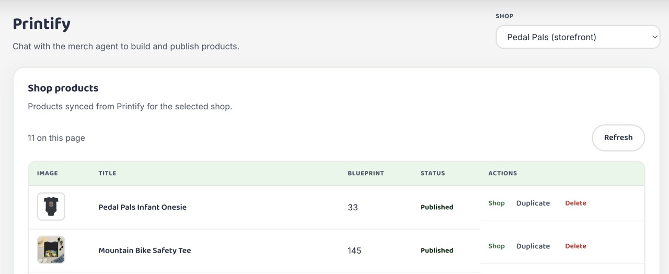Click blueprint number 33
This screenshot has height=274, width=669.
[x=353, y=207]
